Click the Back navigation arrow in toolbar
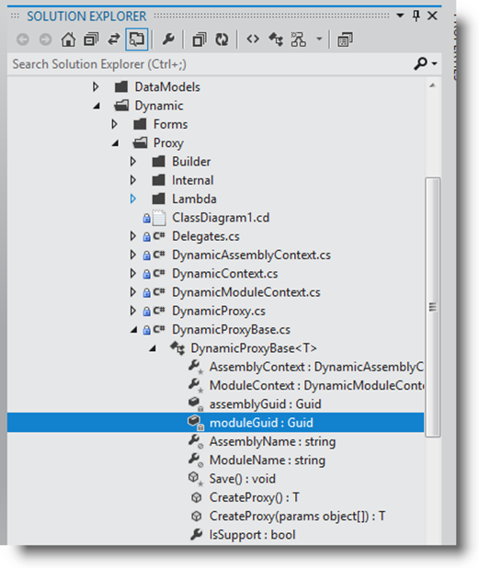Viewport: 479px width, 568px height. click(22, 40)
